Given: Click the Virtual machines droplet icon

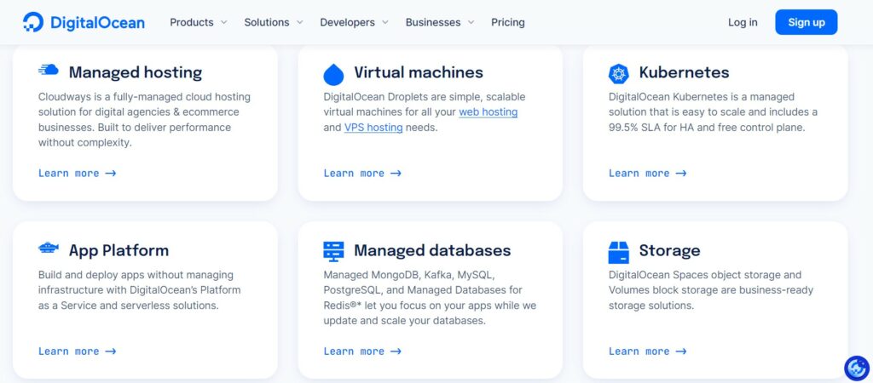Looking at the screenshot, I should pyautogui.click(x=333, y=74).
